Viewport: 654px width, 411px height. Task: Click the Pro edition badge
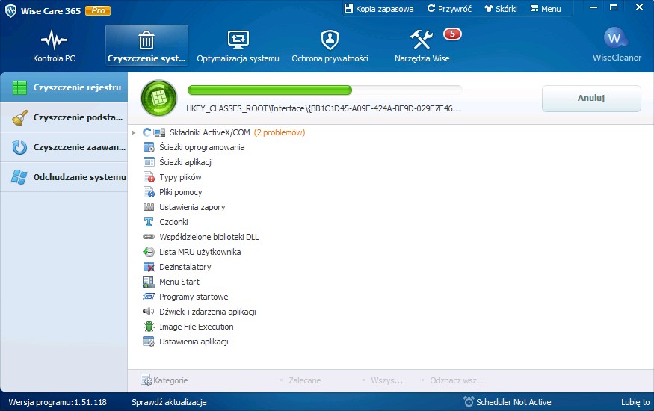pos(98,11)
